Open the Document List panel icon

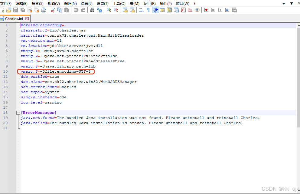(x=176, y=10)
